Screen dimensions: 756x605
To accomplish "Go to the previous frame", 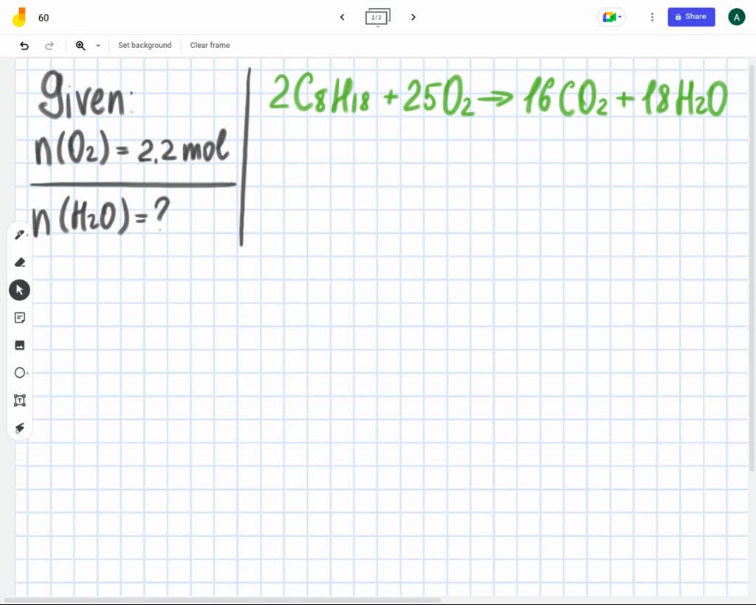I will (342, 16).
